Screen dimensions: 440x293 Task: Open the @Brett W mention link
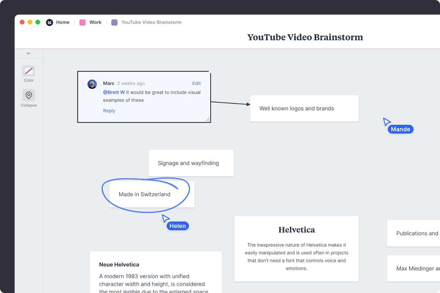point(114,92)
